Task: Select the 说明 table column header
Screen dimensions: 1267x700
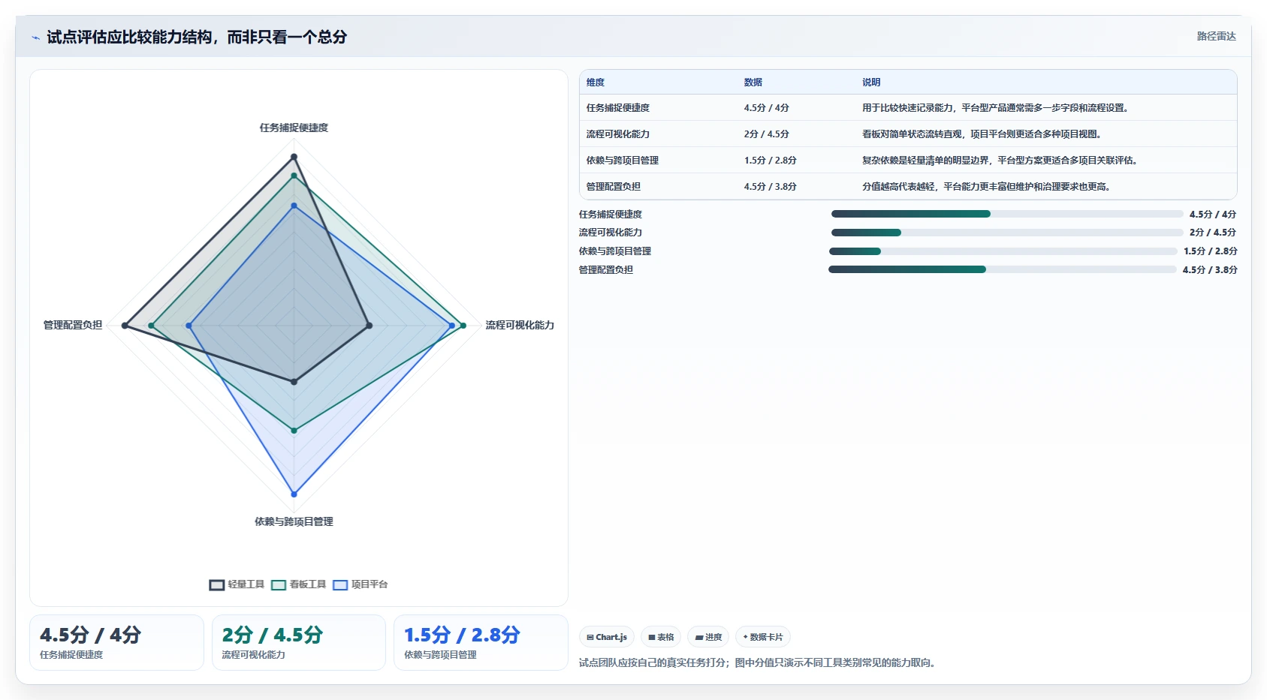Action: pos(871,83)
